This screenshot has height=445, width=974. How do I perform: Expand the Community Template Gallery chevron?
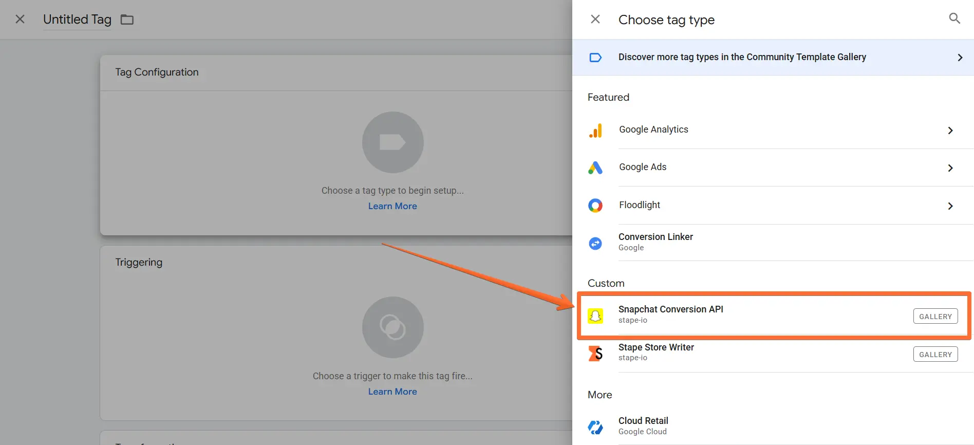coord(960,58)
